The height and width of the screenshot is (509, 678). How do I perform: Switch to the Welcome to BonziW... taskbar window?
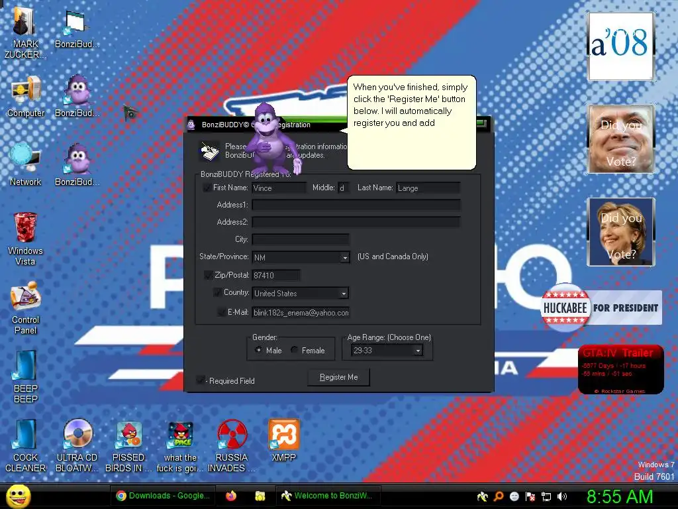click(x=328, y=496)
